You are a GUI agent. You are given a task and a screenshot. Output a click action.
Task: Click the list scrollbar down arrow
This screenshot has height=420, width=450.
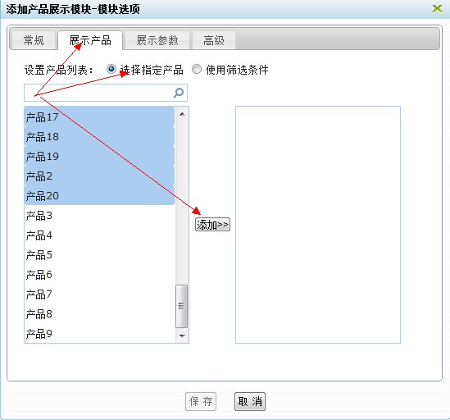click(x=182, y=336)
